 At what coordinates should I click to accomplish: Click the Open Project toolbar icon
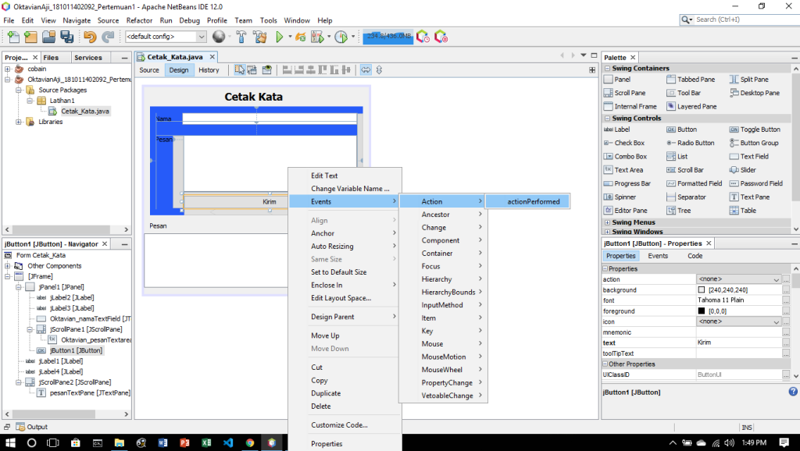(x=48, y=37)
